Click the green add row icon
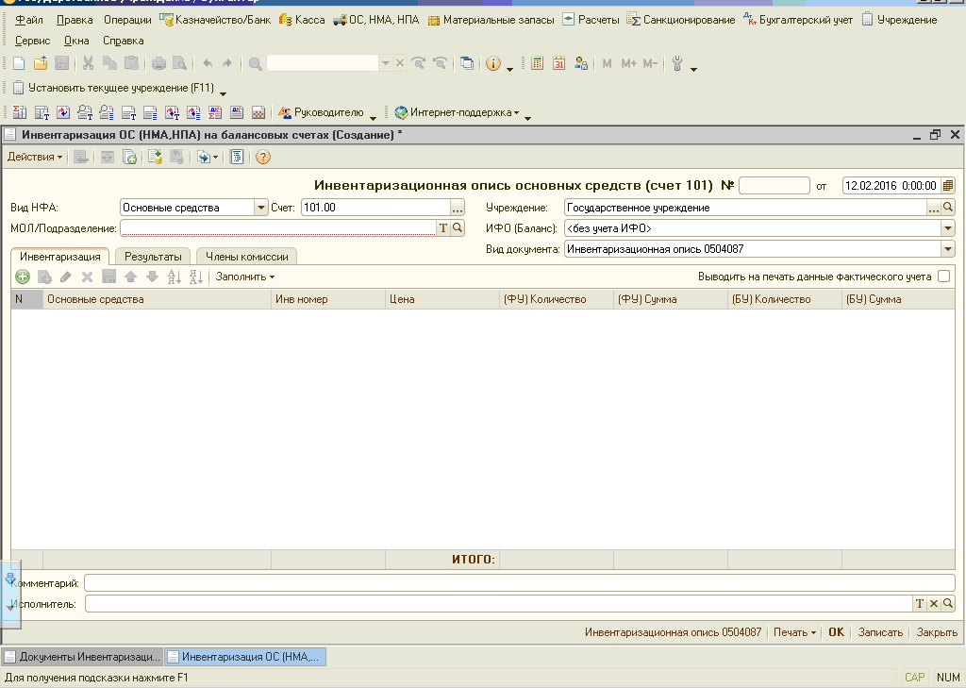Image resolution: width=966 pixels, height=688 pixels. click(x=22, y=277)
